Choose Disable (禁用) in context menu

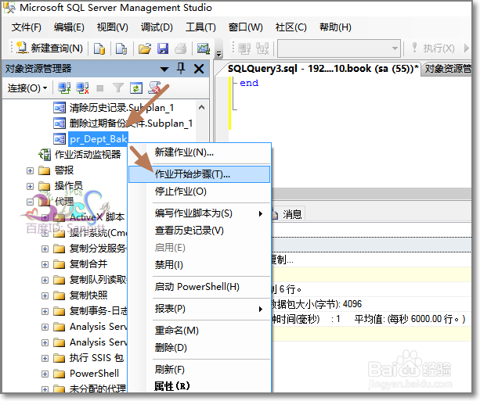(x=200, y=265)
